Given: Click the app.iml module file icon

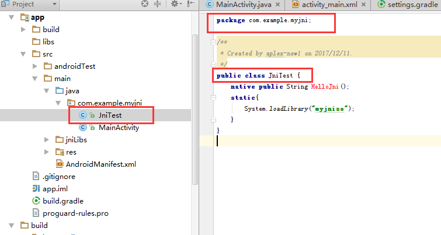Looking at the screenshot, I should 36,189.
